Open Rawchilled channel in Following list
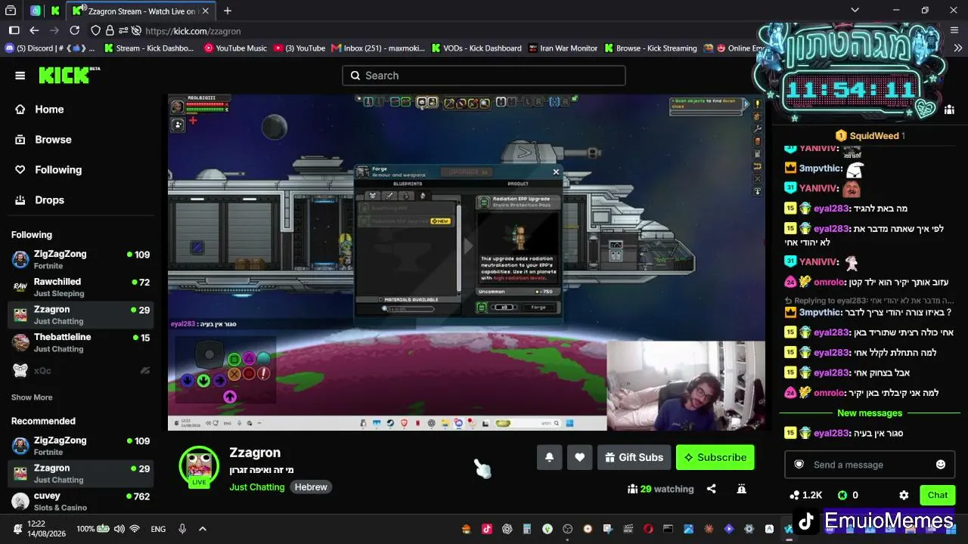The height and width of the screenshot is (544, 968). click(x=81, y=287)
